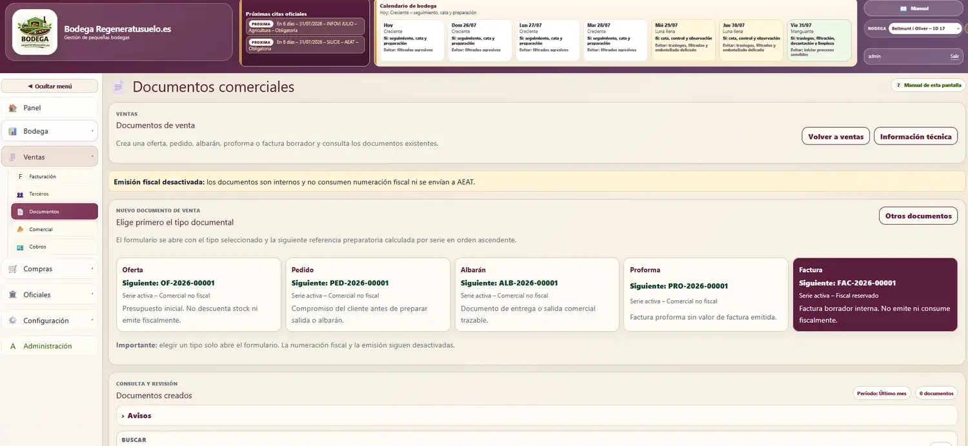Click the book icon in Manual button
Image resolution: width=968 pixels, height=446 pixels.
pos(903,8)
